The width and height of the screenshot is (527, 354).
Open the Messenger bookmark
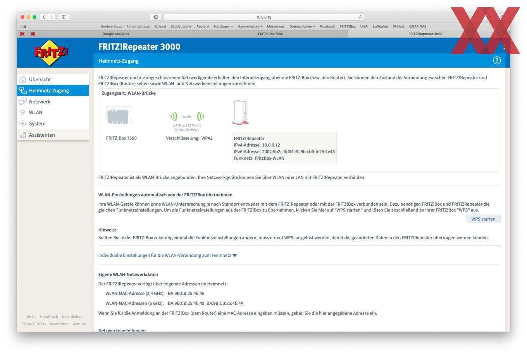coord(276,26)
